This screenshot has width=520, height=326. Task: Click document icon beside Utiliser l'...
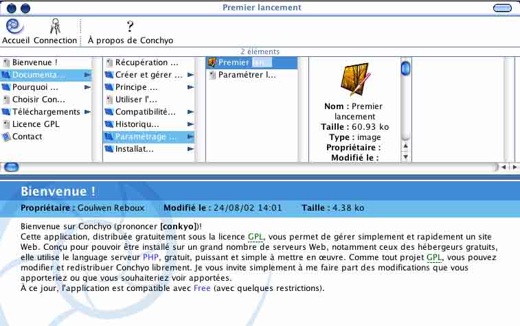click(x=109, y=100)
